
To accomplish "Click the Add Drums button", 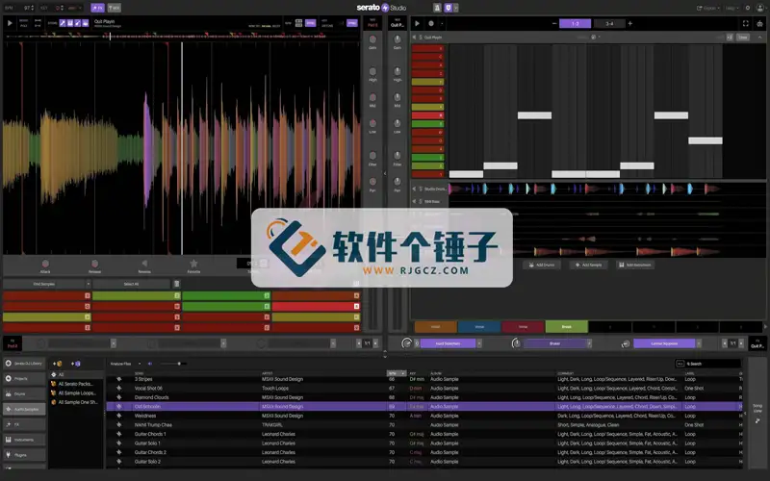I will click(x=541, y=264).
